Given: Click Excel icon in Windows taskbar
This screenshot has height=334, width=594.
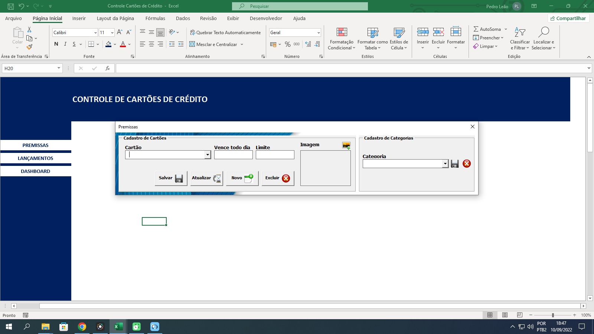Looking at the screenshot, I should [118, 327].
